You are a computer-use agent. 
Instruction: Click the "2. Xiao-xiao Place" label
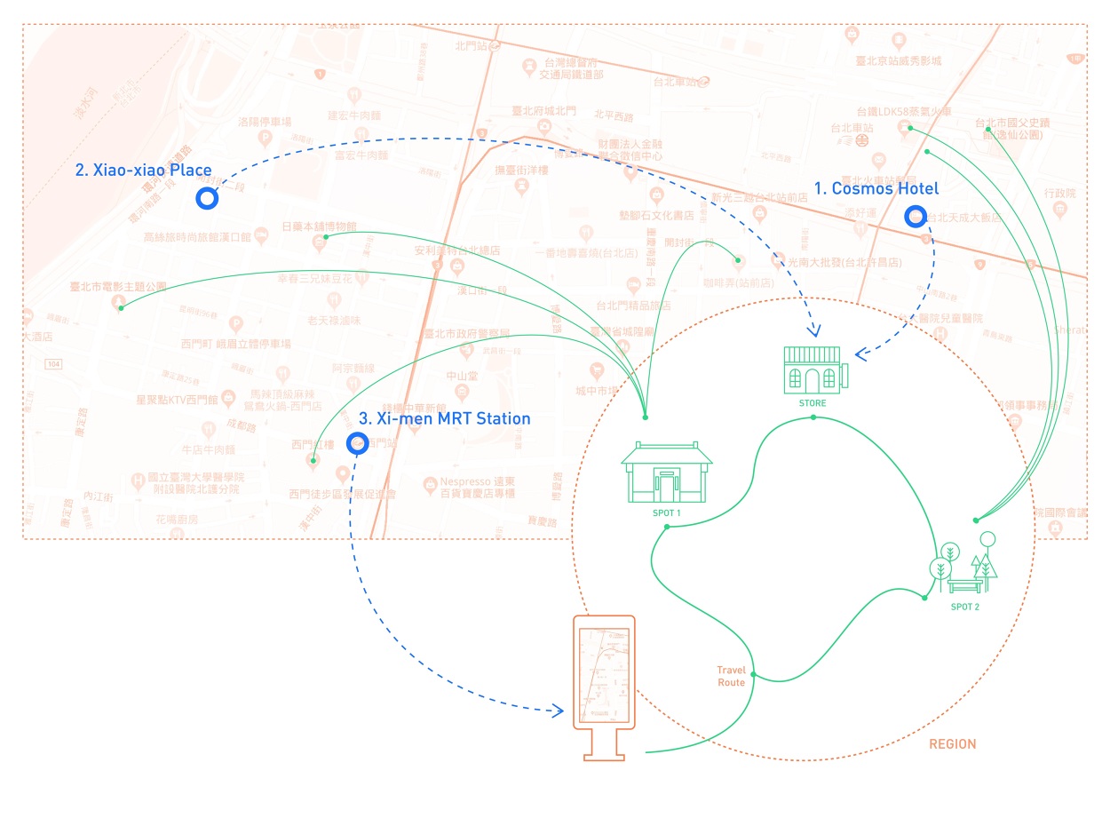pyautogui.click(x=143, y=170)
